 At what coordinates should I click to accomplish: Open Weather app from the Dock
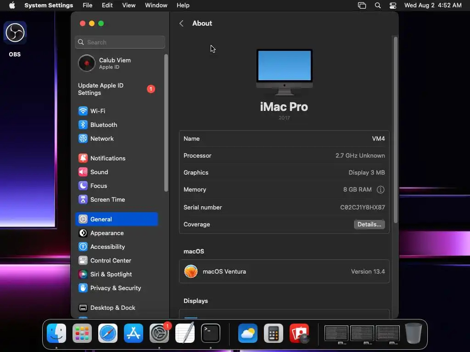[x=247, y=333]
